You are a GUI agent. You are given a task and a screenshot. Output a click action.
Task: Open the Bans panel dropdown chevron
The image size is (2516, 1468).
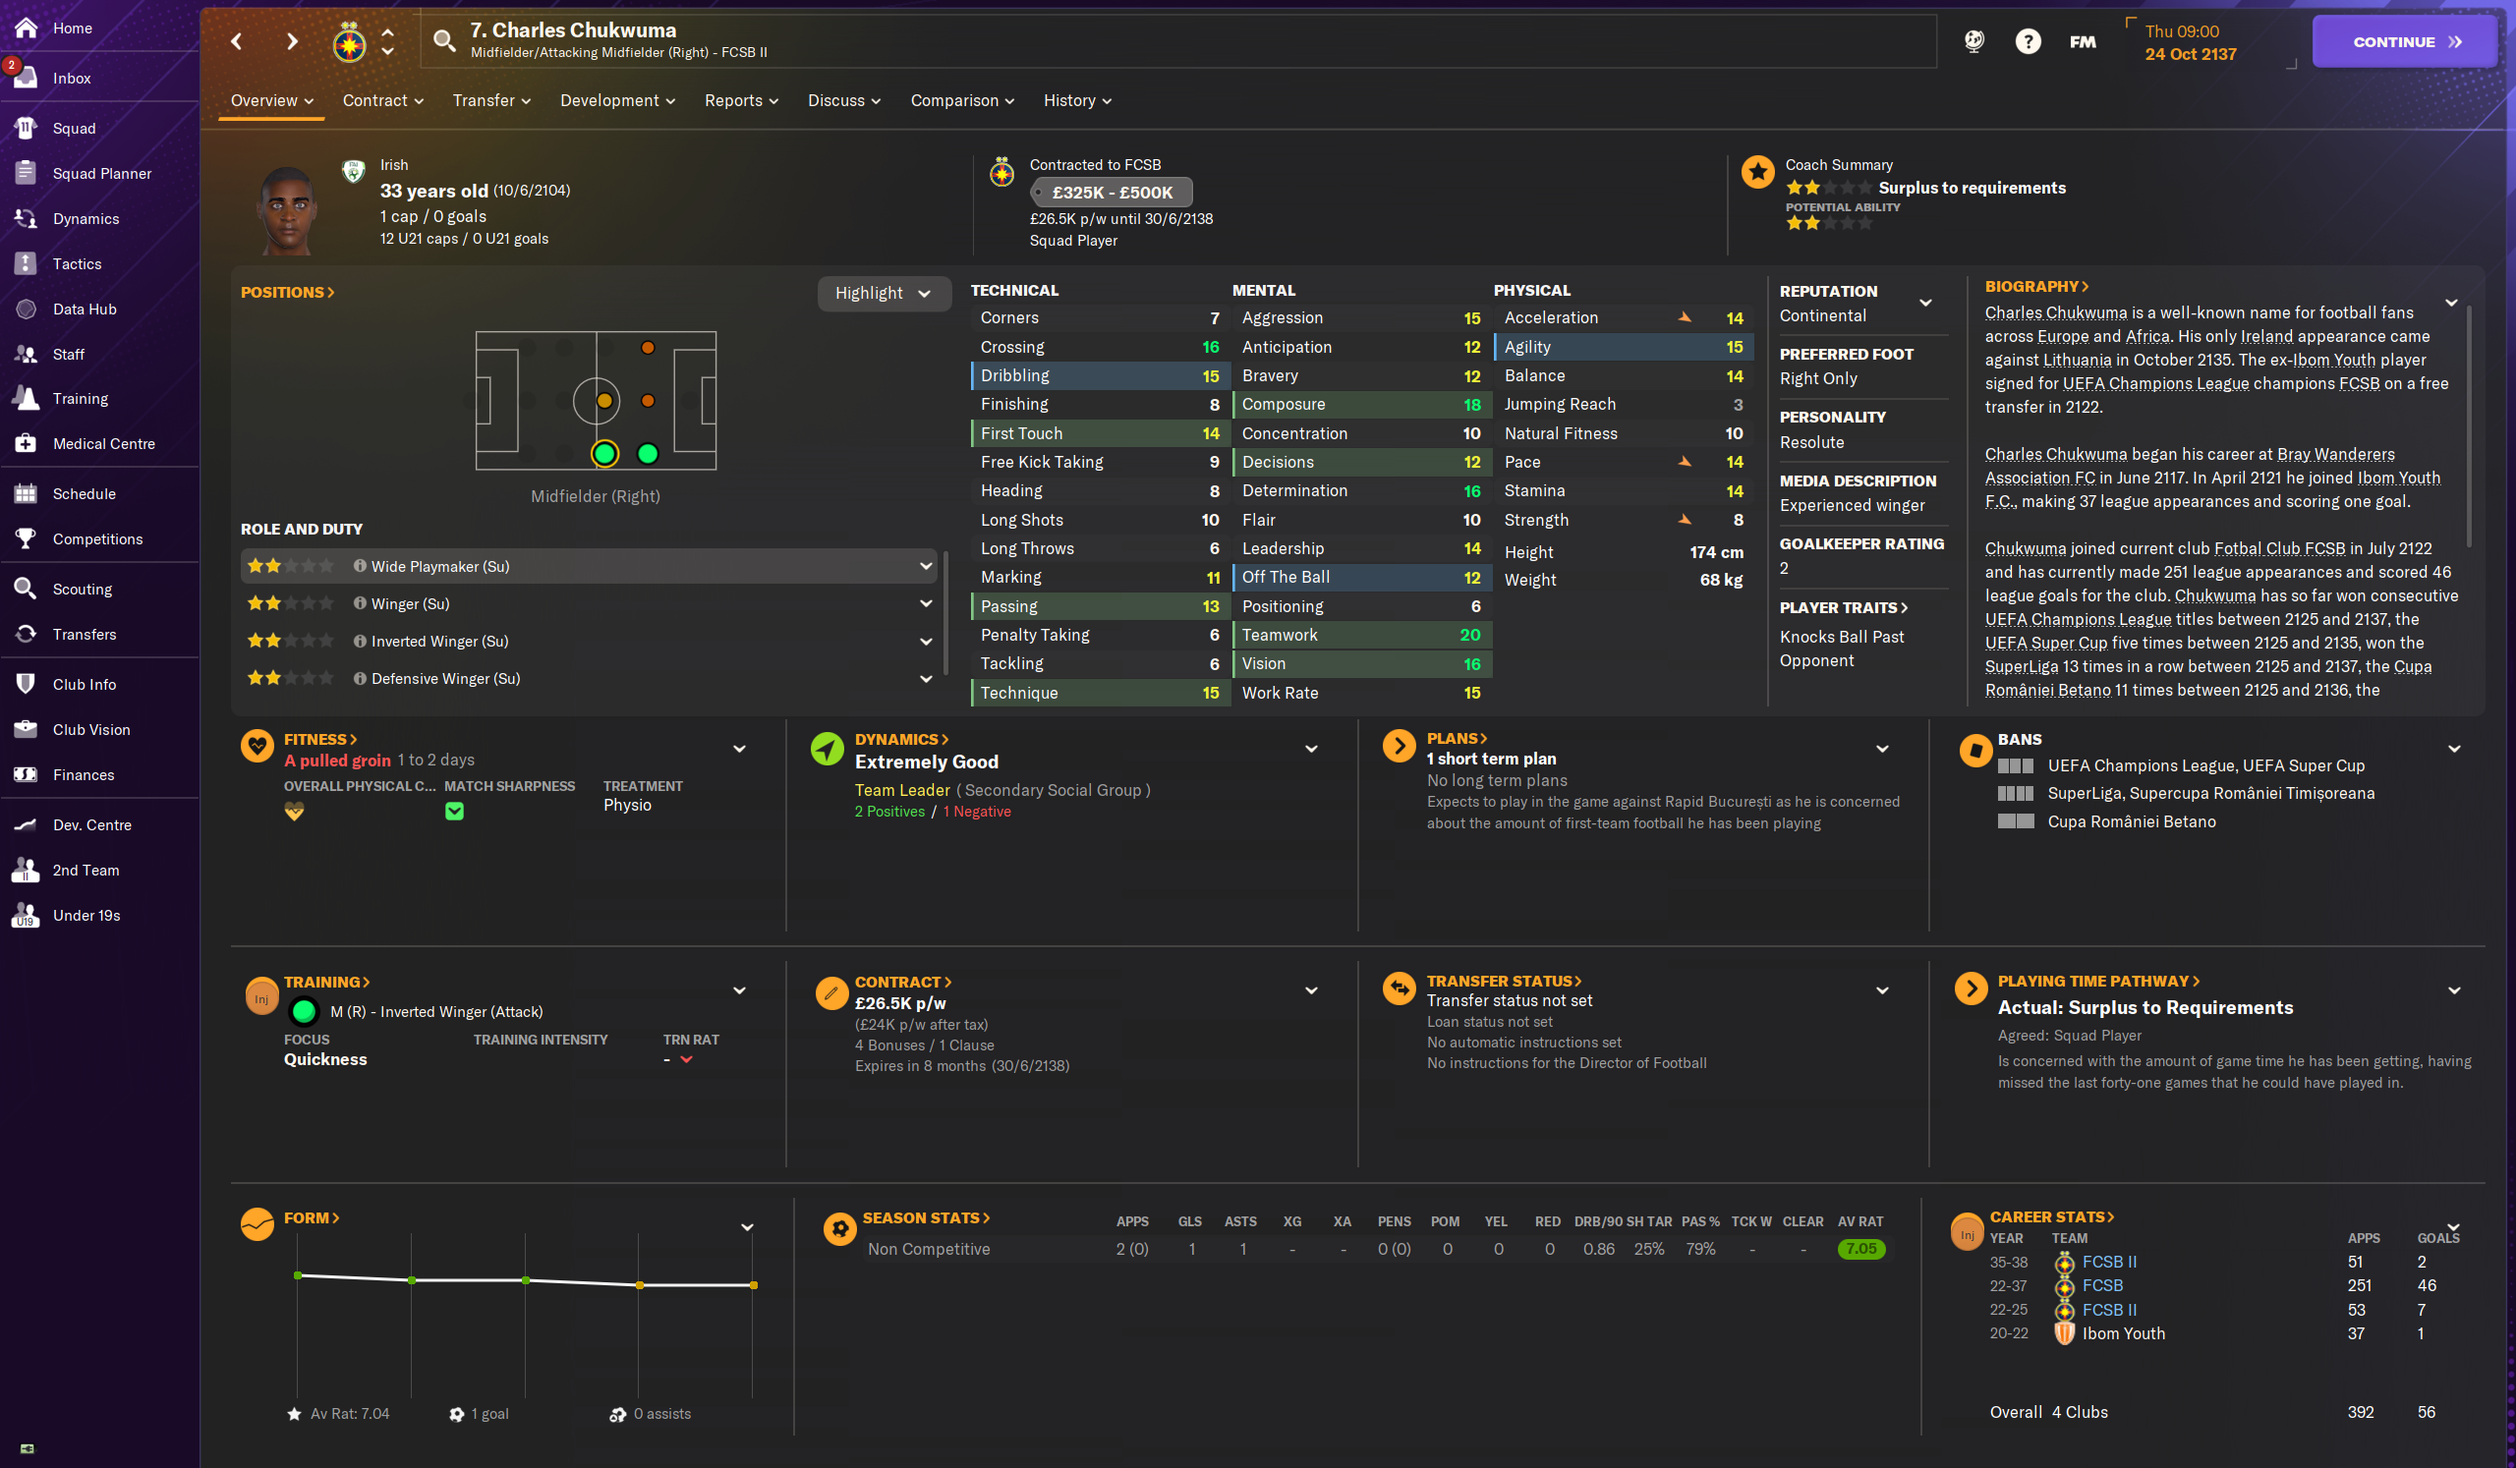click(x=2453, y=749)
